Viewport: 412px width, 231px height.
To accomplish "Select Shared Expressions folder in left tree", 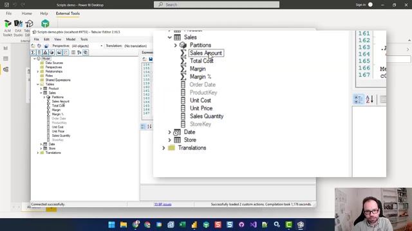I will [x=58, y=80].
